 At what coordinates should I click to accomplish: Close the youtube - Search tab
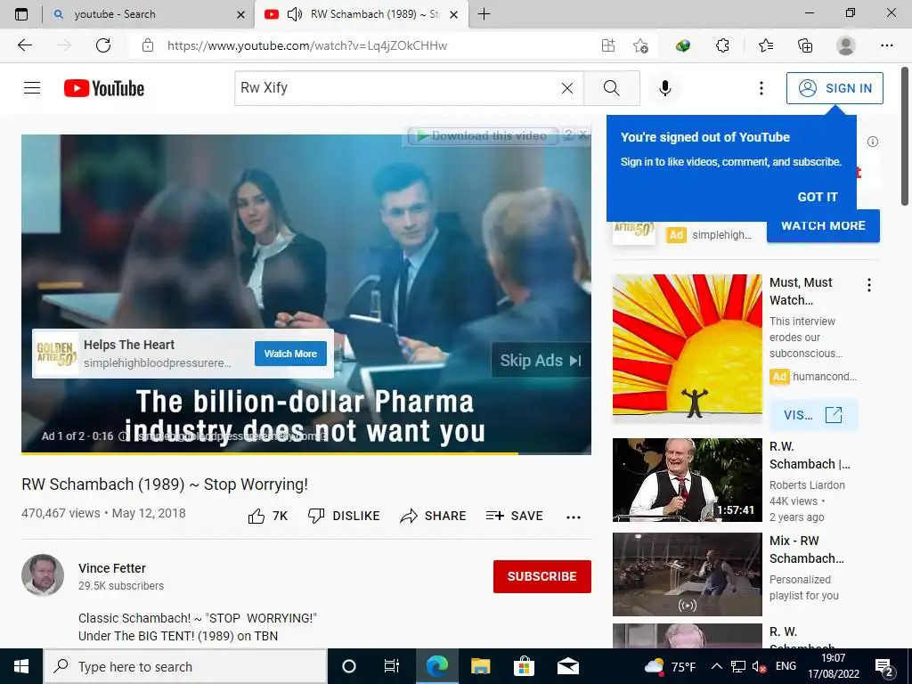click(240, 14)
